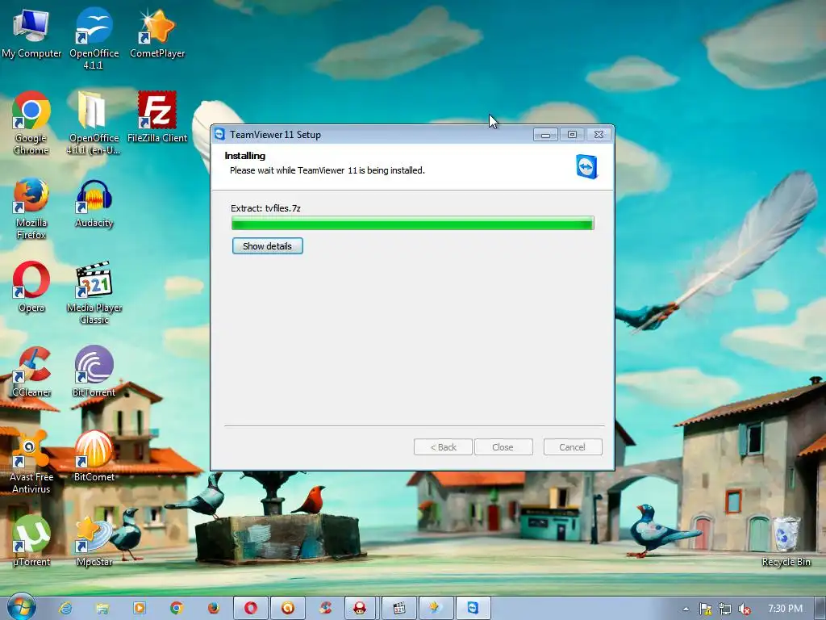826x620 pixels.
Task: Close TeamViewer Setup via title bar X
Action: 599,135
